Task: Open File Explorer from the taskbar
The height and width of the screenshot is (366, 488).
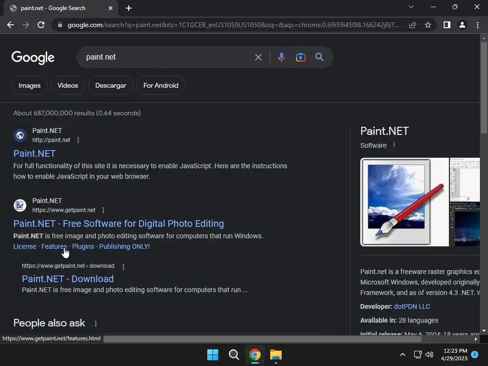Action: pyautogui.click(x=276, y=355)
